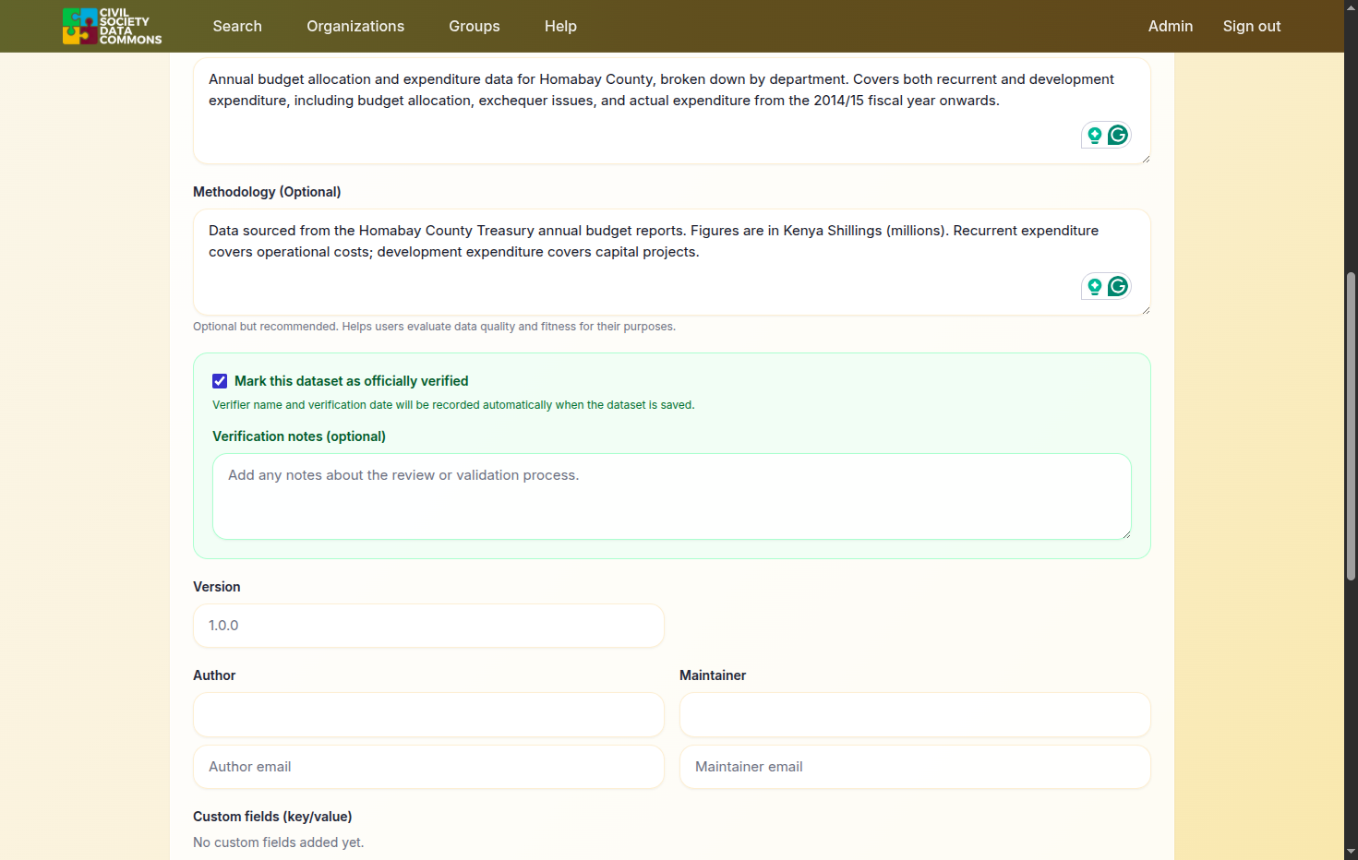1358x860 pixels.
Task: Open the Groups page
Action: point(475,26)
